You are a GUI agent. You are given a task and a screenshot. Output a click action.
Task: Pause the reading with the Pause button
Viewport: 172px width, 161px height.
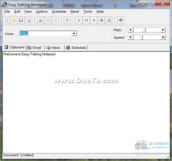click(87, 20)
